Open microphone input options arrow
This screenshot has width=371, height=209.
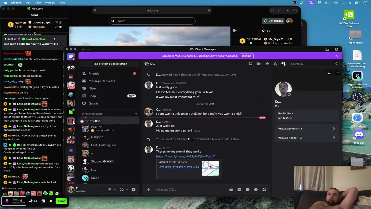pos(115,190)
